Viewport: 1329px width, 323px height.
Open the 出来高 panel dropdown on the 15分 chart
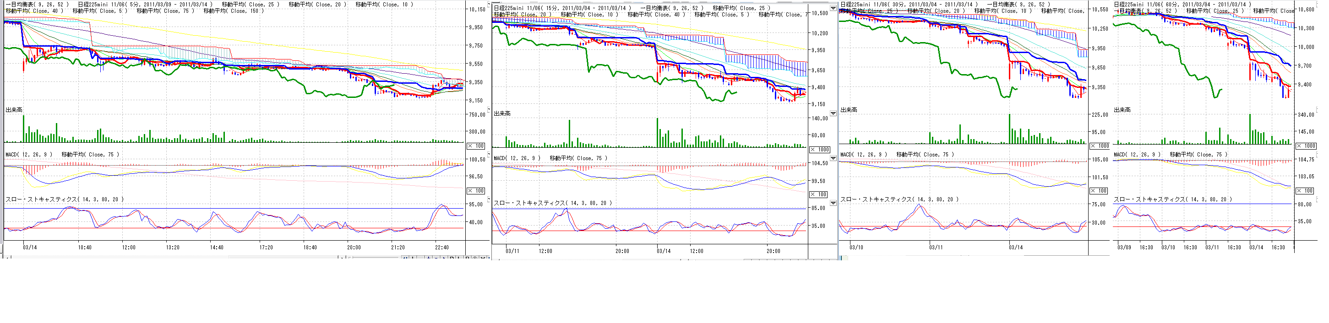coord(833,113)
